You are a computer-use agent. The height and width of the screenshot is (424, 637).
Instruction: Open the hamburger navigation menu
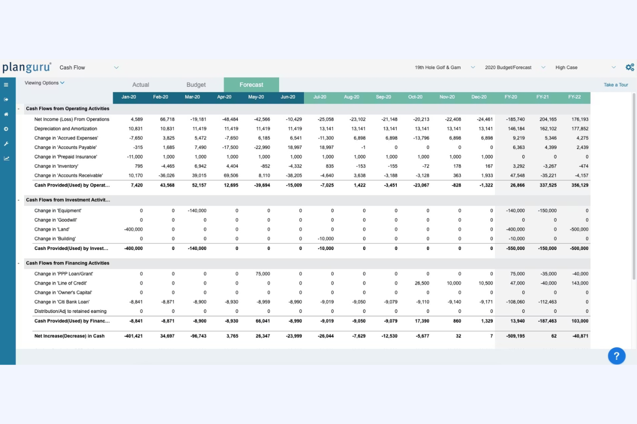pos(6,85)
